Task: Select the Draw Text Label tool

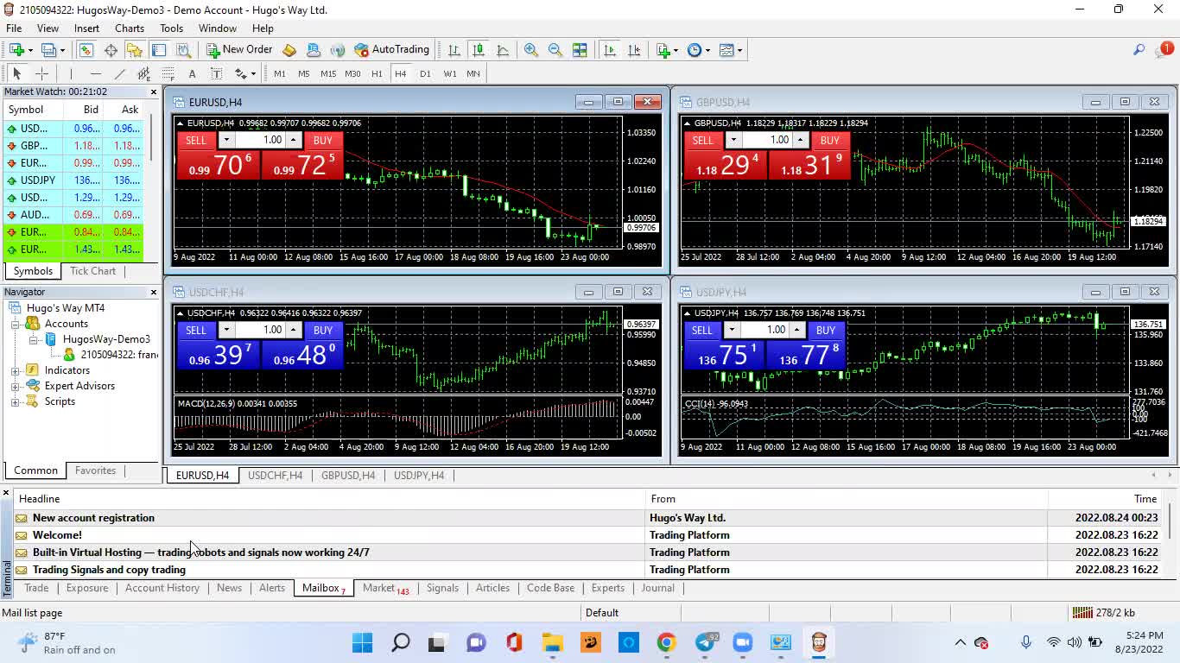Action: 216,73
